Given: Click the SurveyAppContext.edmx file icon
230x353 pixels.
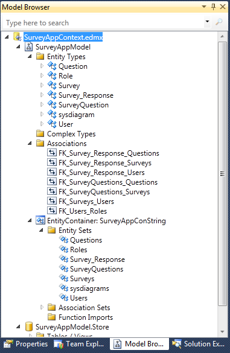Looking at the screenshot, I should tap(18, 37).
